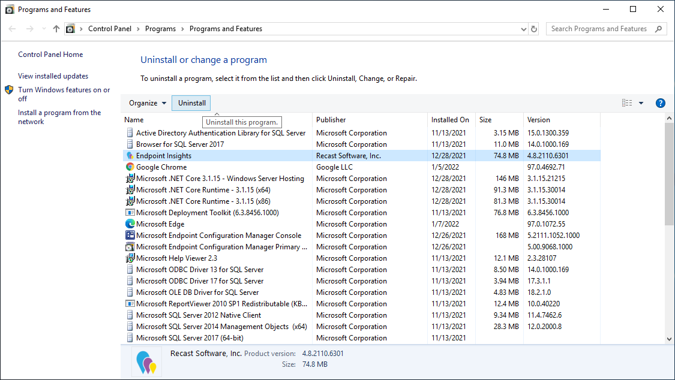This screenshot has height=380, width=675.
Task: Click the SQL Server 2012 Native Client icon
Action: click(x=130, y=315)
